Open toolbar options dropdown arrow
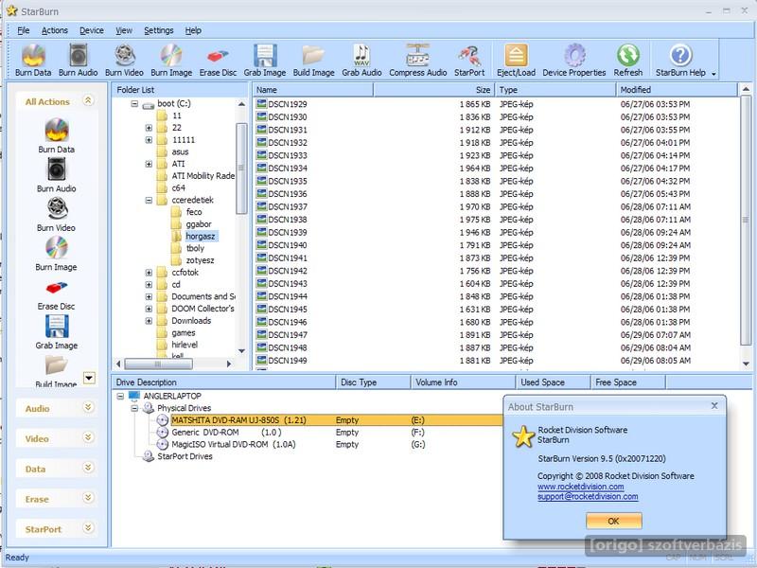 click(713, 74)
